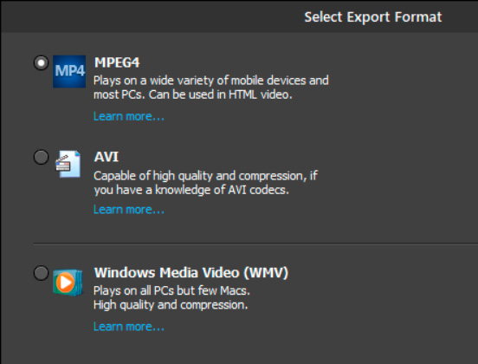The height and width of the screenshot is (364, 478).
Task: Click the MPEG4 format title
Action: point(117,62)
